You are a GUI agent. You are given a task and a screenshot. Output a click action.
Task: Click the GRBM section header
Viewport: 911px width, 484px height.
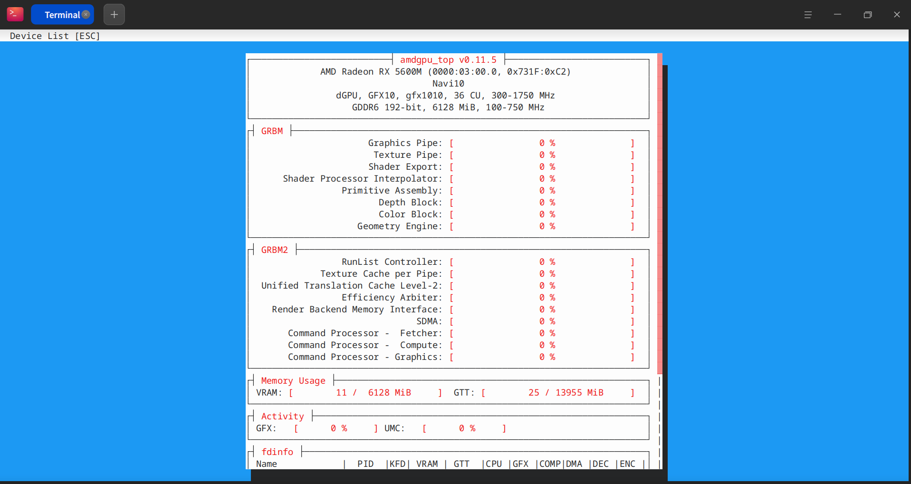pyautogui.click(x=272, y=131)
